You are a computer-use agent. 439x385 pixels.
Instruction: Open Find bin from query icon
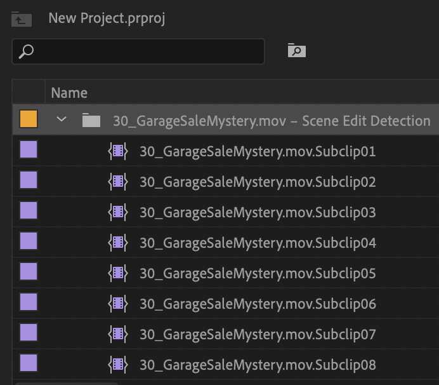coord(297,50)
